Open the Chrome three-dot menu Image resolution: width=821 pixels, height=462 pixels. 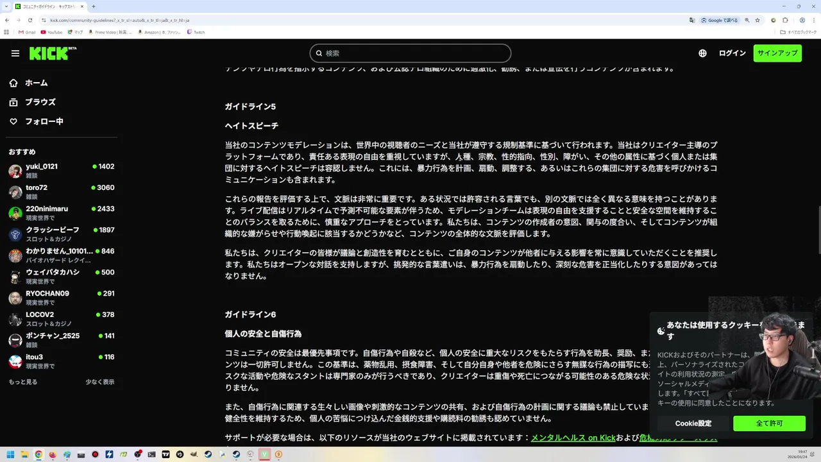813,20
